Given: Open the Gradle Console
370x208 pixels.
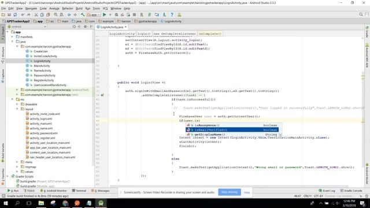Looking at the screenshot, I should (351, 191).
